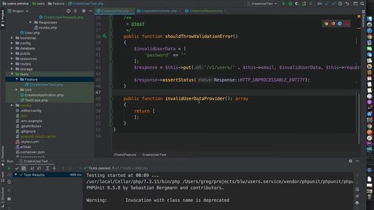Click the CreateUserTest editor breadcrumb
Viewport: 374px width, 210px height.
[x=154, y=155]
